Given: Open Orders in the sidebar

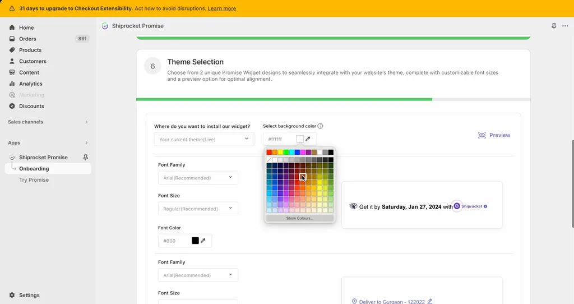Looking at the screenshot, I should pos(27,39).
